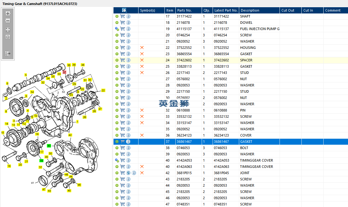
Task: Sort by the Item column header
Action: pos(170,10)
